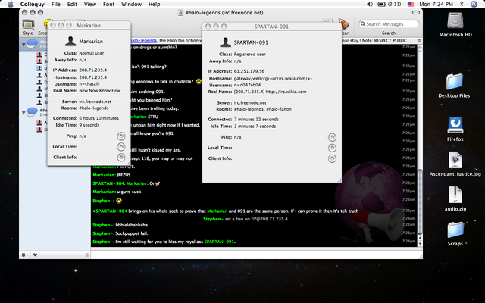This screenshot has height=303, width=485.
Task: Click Markarian's user silhouette icon
Action: (x=70, y=41)
